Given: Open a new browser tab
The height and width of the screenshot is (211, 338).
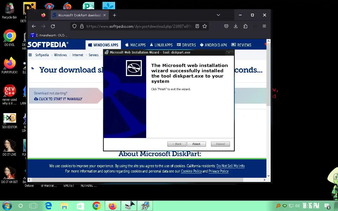Looking at the screenshot, I should coord(114,15).
